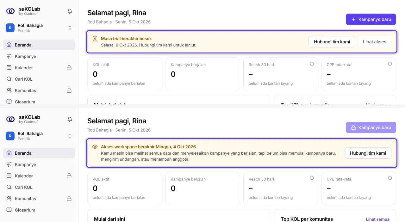This screenshot has width=405, height=222.
Task: Click the CPE rata-rata info icon, lower panel
Action: pos(390,178)
